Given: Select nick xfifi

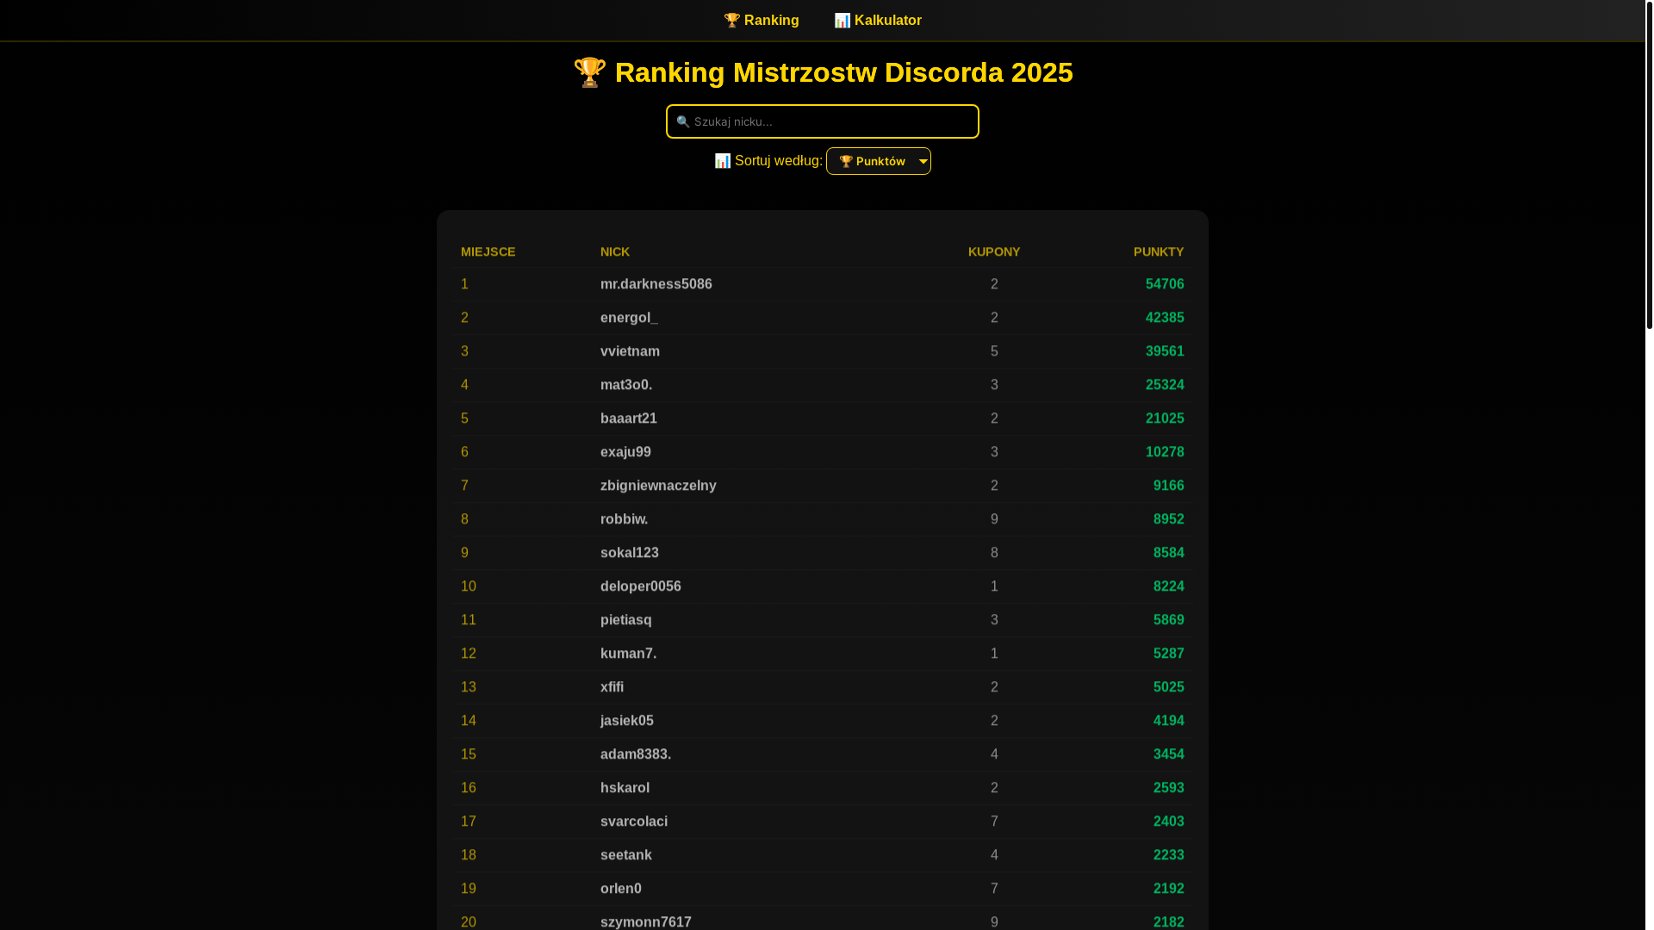Looking at the screenshot, I should [x=612, y=687].
